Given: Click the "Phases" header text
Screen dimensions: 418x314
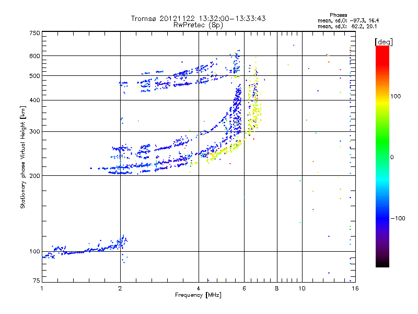Looking at the screenshot, I should (338, 15).
